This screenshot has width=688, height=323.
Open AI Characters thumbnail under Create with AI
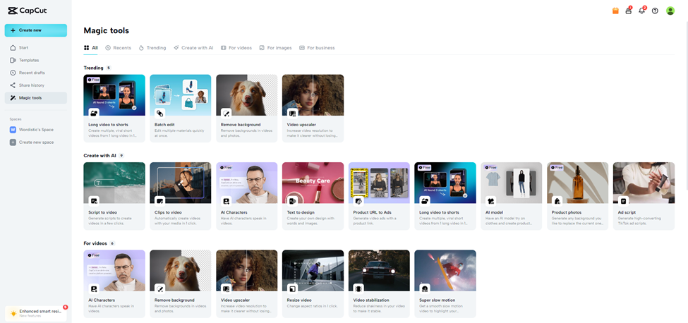click(246, 183)
